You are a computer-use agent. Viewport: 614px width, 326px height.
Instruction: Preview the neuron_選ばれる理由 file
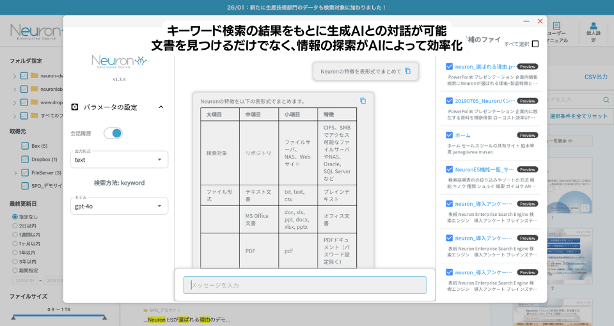coord(528,66)
